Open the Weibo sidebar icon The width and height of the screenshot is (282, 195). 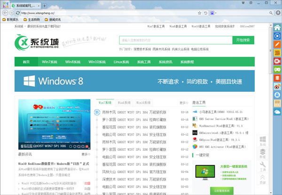[x=277, y=87]
